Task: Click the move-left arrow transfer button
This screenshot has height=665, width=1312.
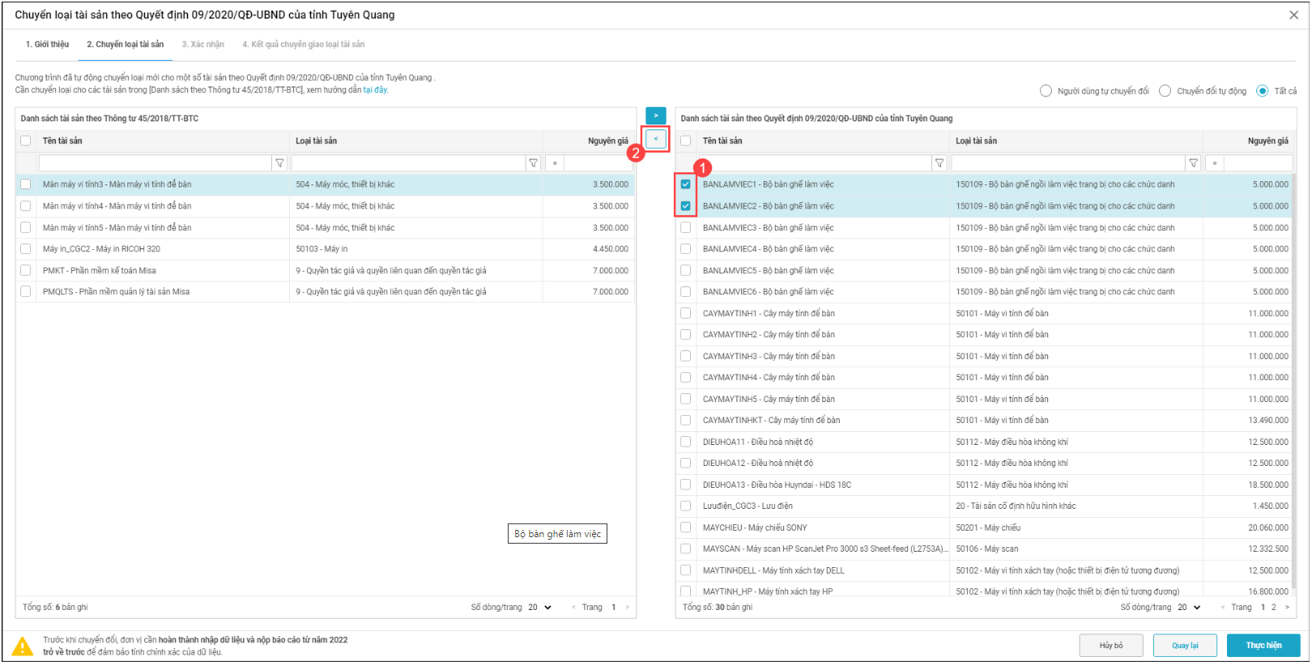Action: coord(656,139)
